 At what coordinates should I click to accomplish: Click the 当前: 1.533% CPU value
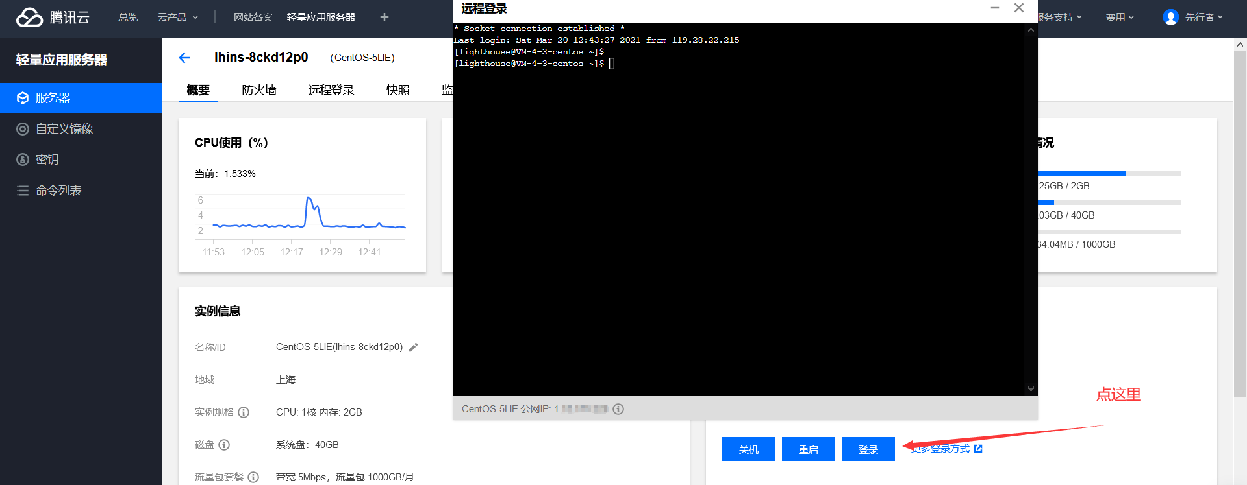pos(225,174)
